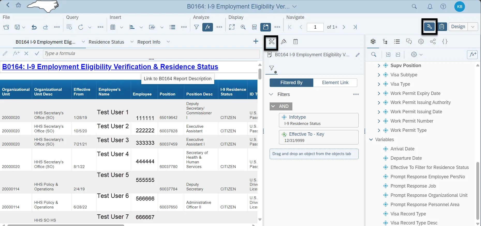Open the Design mode dropdown arrow
This screenshot has width=481, height=226.
coord(473,27)
